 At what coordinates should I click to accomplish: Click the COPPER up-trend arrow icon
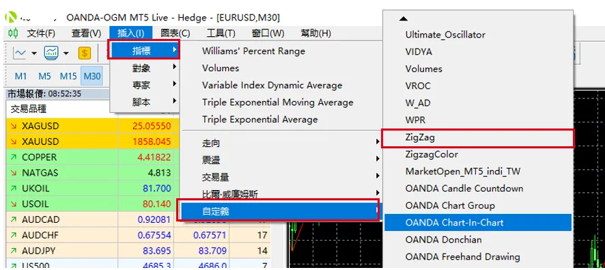coord(14,157)
